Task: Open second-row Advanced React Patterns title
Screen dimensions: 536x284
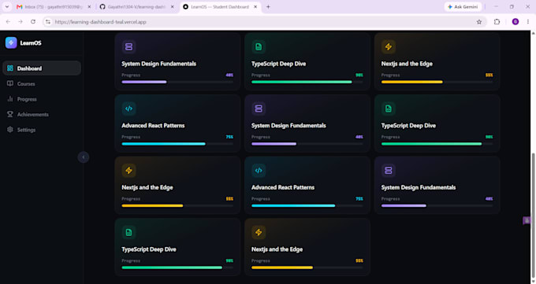Action: [153, 126]
